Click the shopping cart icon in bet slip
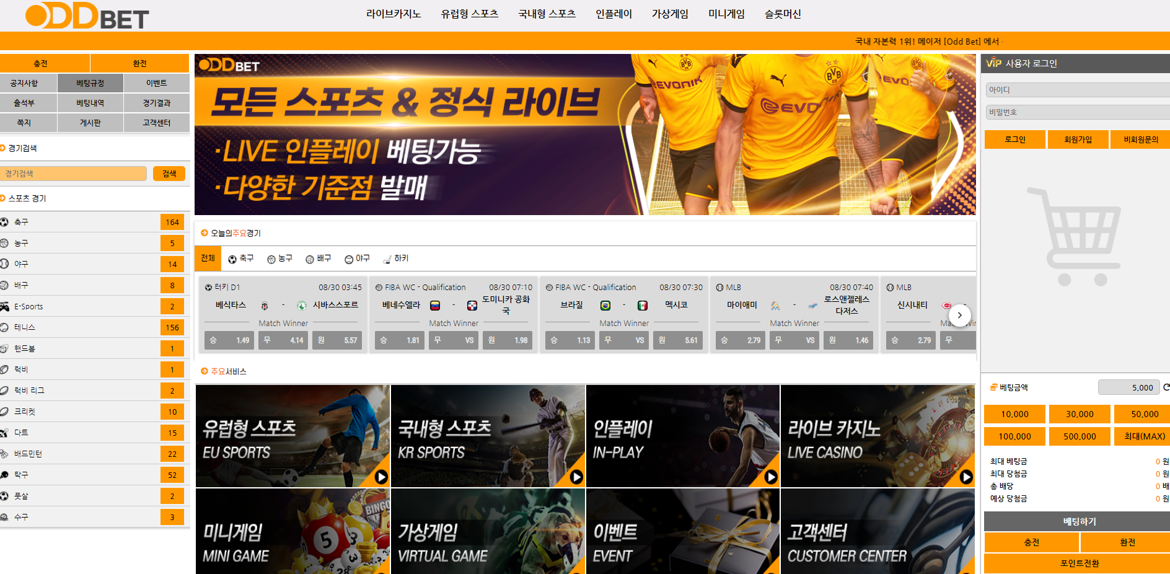Image resolution: width=1170 pixels, height=574 pixels. [1075, 236]
